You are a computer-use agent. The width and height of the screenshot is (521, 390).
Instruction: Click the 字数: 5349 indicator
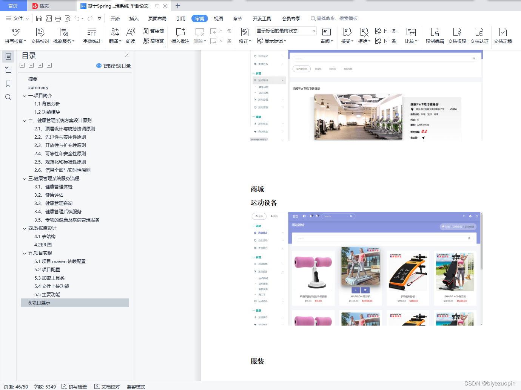(45, 387)
